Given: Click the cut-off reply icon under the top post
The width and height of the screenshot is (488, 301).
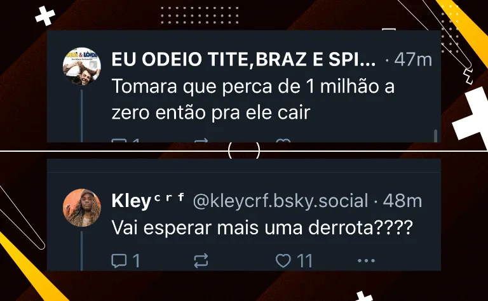Looking at the screenshot, I should [119, 140].
